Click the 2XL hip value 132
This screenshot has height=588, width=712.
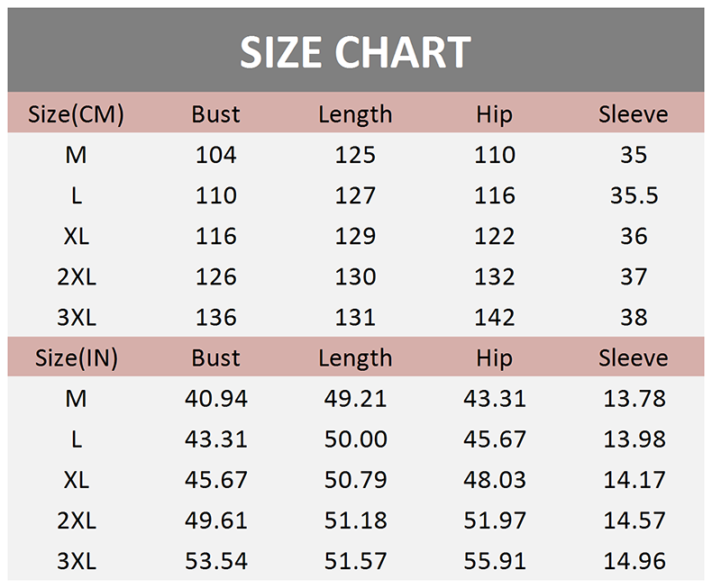(x=494, y=276)
